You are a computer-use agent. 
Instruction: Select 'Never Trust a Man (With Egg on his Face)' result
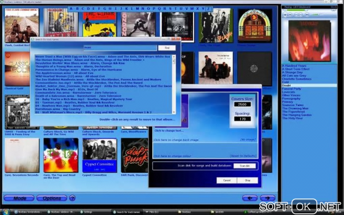click(103, 57)
